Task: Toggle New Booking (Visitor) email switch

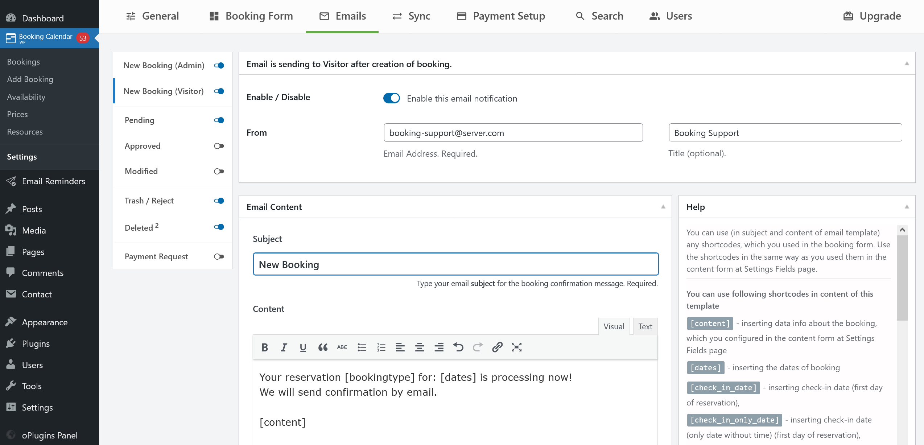Action: pos(219,91)
